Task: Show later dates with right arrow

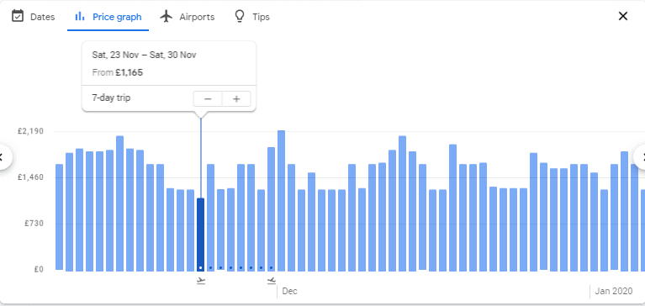Action: [641, 156]
